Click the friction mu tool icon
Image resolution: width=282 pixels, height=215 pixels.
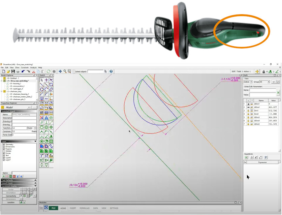pyautogui.click(x=51, y=160)
